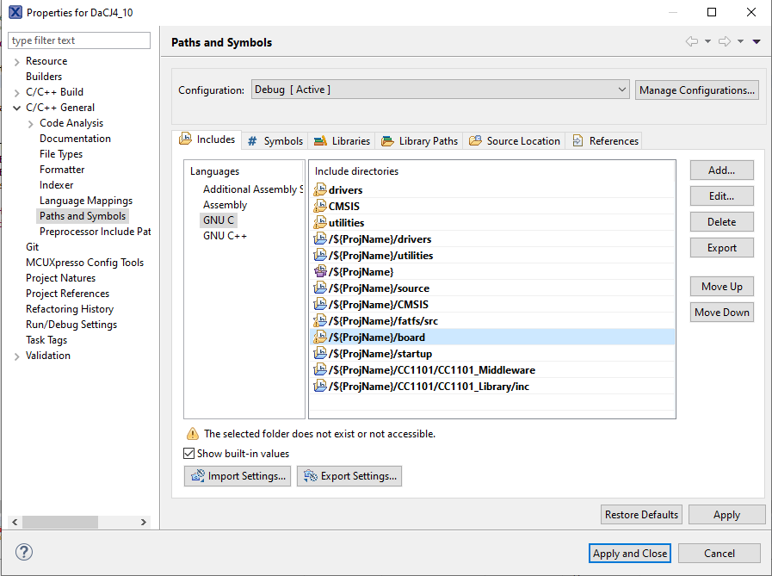Click the /${ProjName}/drivers folder icon
This screenshot has width=772, height=576.
(320, 239)
